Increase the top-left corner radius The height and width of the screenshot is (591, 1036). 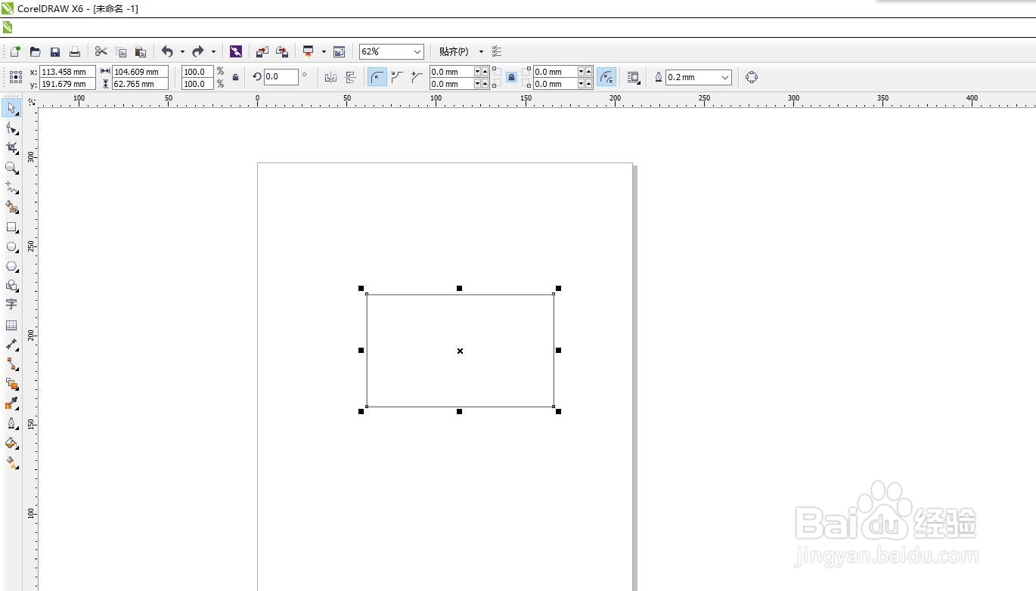point(485,72)
